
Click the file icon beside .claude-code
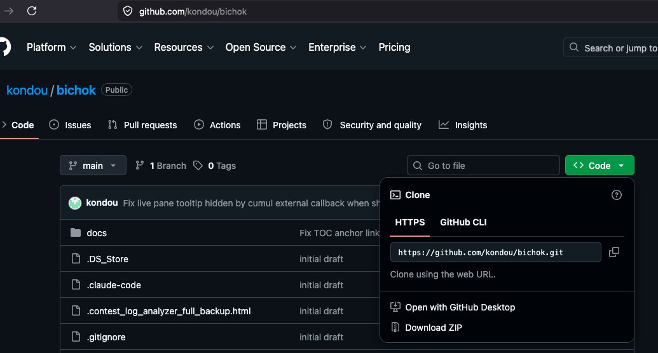[76, 284]
